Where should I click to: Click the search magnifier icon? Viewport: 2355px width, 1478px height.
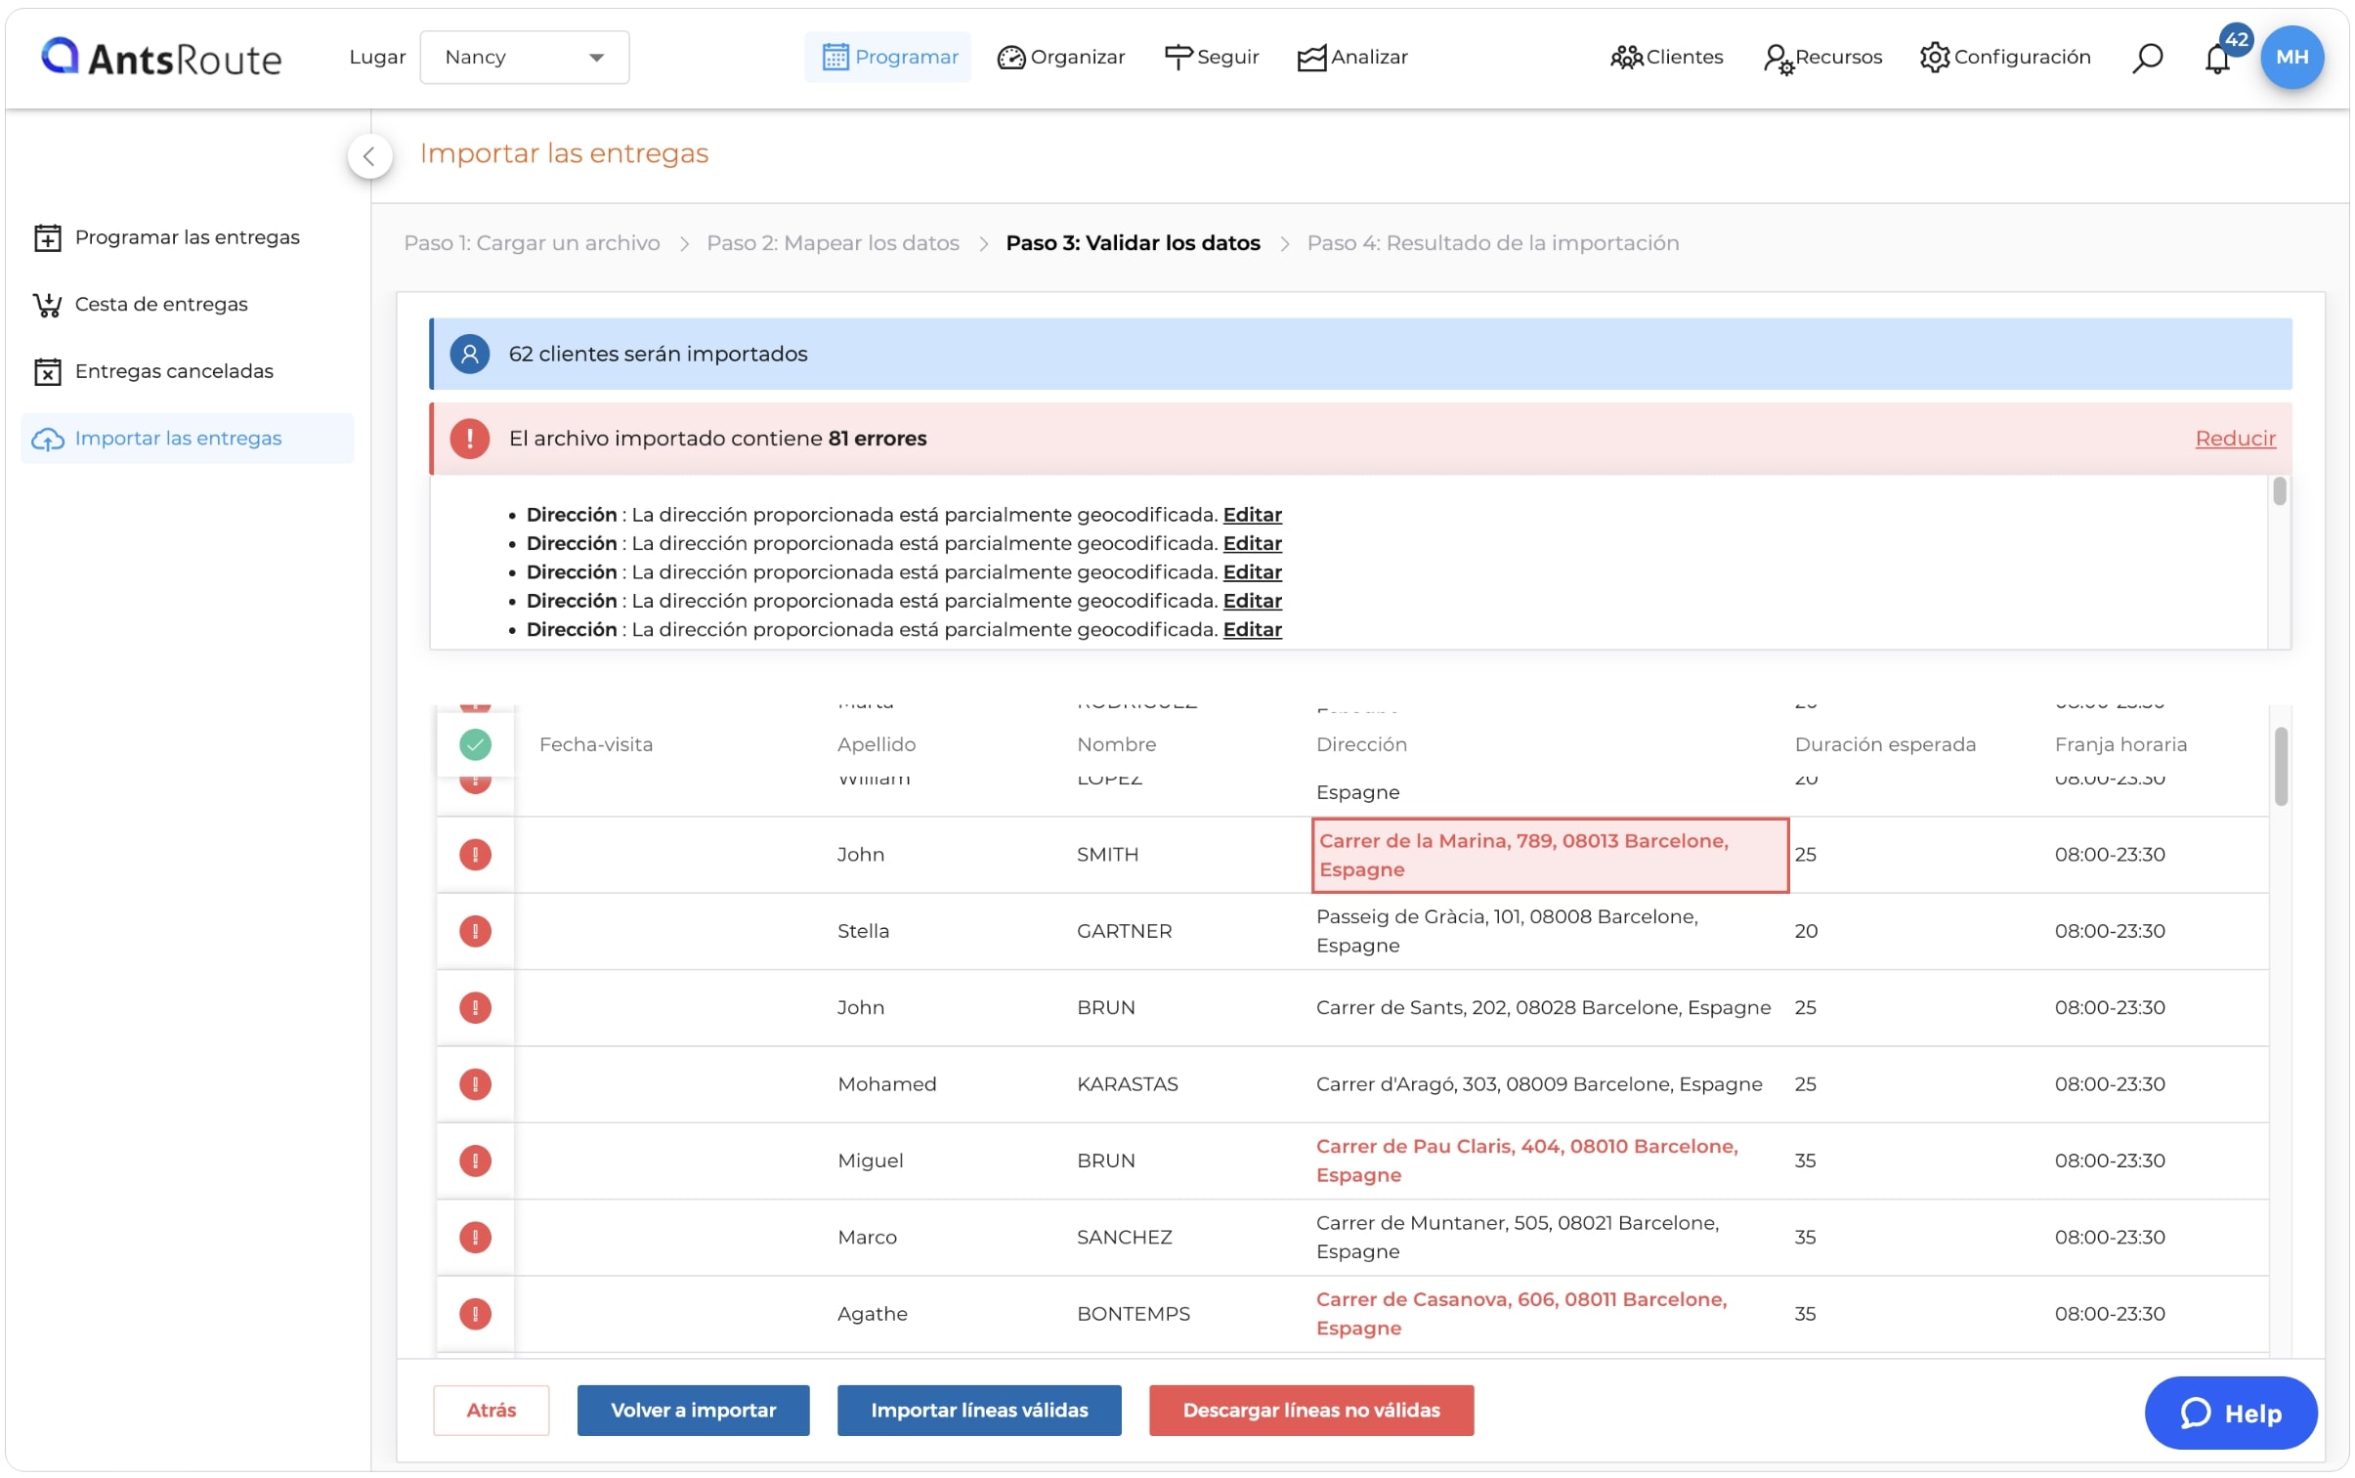[2147, 58]
